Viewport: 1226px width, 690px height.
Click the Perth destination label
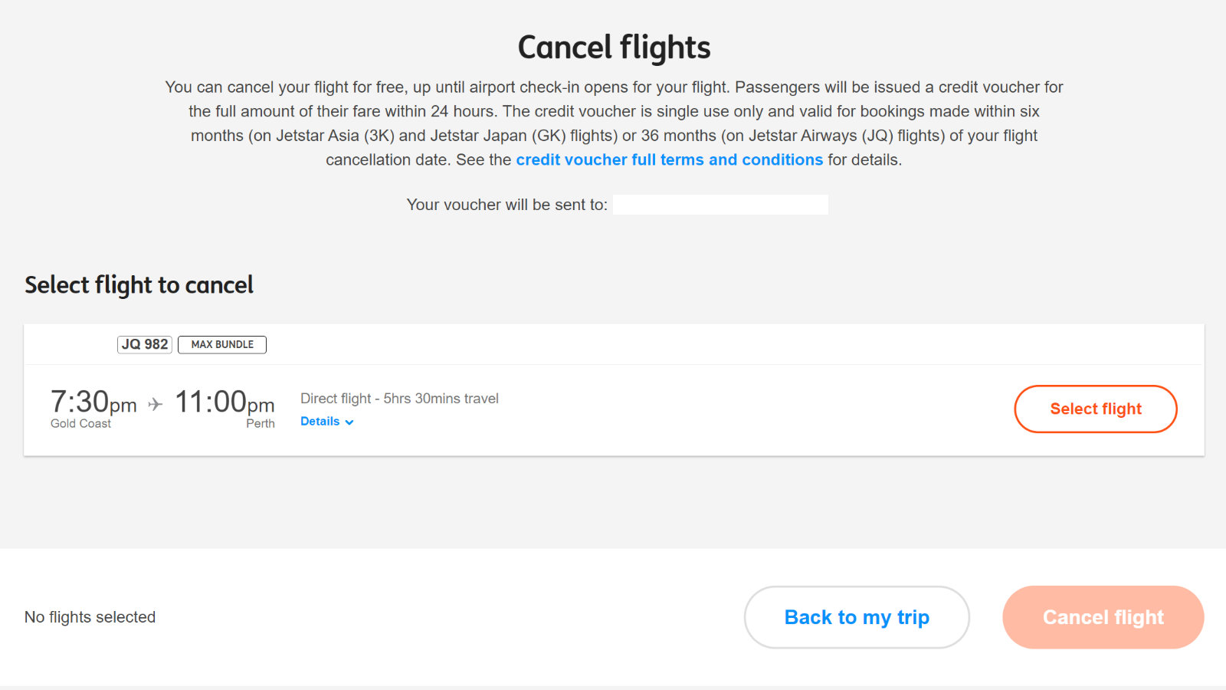[x=261, y=424]
